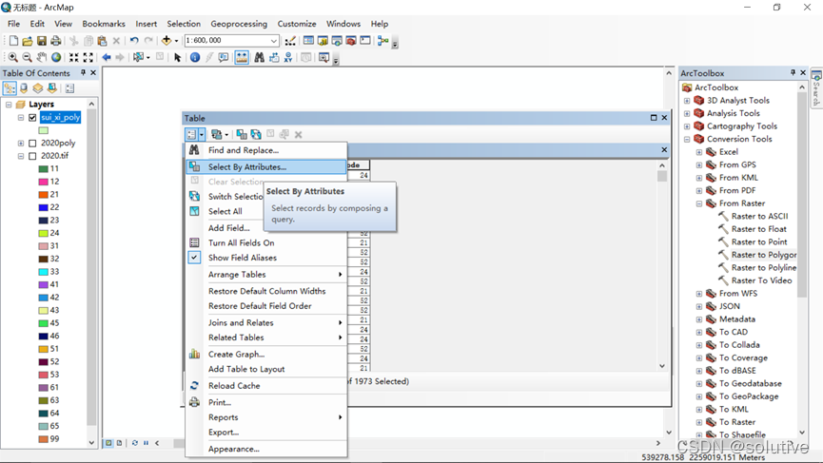The height and width of the screenshot is (463, 823).
Task: Click the Add Data toolbar button
Action: [x=167, y=41]
